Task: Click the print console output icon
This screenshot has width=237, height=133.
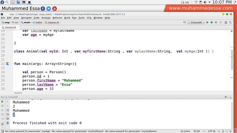Action: [8, 119]
